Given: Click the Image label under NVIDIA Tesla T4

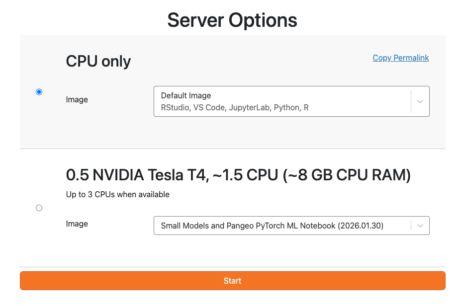Looking at the screenshot, I should (x=77, y=224).
